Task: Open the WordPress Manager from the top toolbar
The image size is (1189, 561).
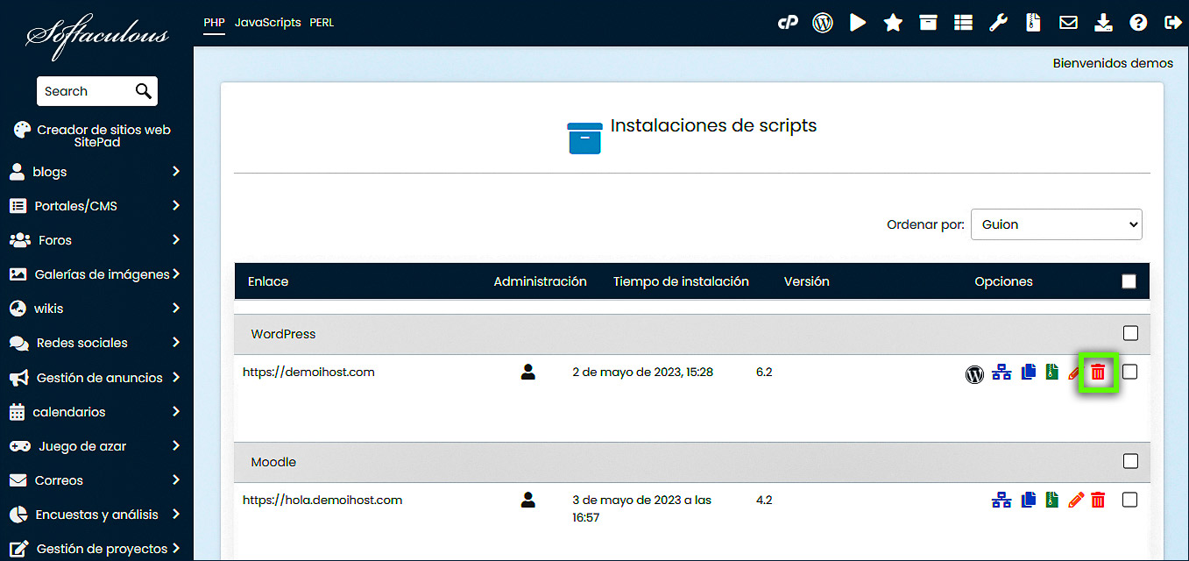Action: [x=822, y=22]
